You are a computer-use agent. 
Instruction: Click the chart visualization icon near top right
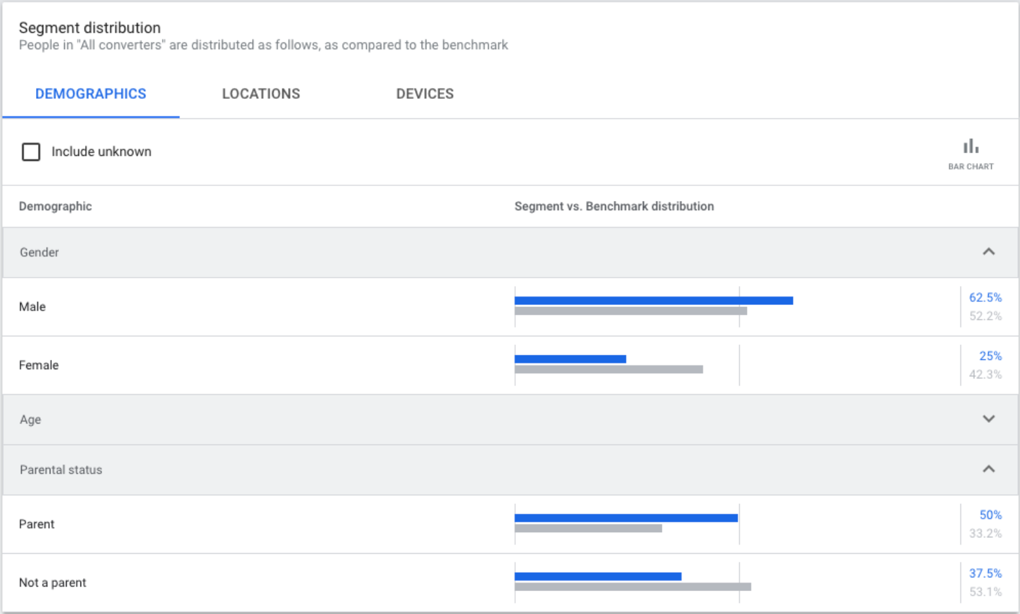[x=971, y=145]
